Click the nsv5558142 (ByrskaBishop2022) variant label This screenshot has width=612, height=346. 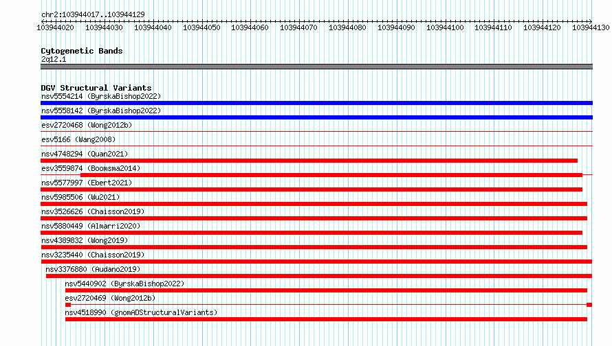pos(101,111)
